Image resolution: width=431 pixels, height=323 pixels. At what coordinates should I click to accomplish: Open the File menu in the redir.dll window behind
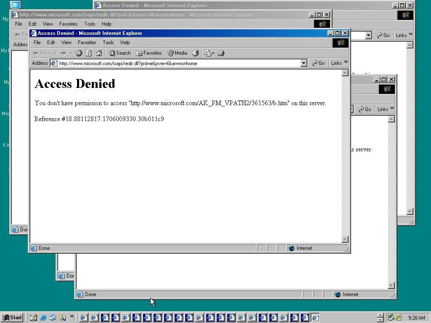point(19,24)
